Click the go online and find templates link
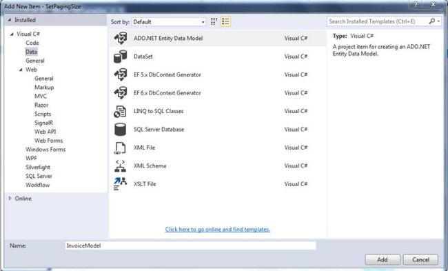This screenshot has width=448, height=271. [x=217, y=229]
